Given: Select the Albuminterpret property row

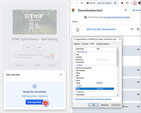Looking at the screenshot, I should pos(95,71).
